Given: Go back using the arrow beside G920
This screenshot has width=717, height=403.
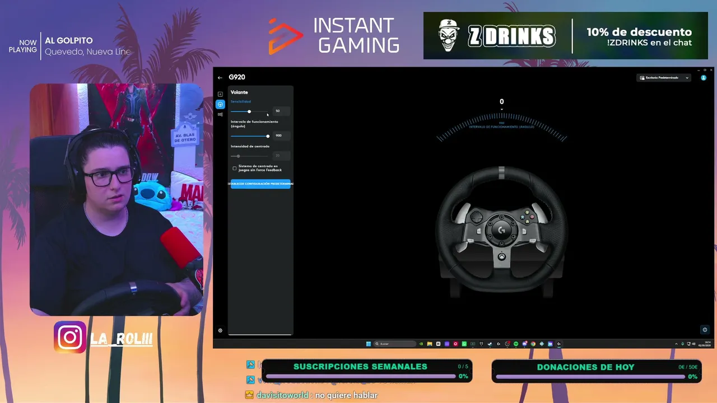Looking at the screenshot, I should (x=220, y=78).
